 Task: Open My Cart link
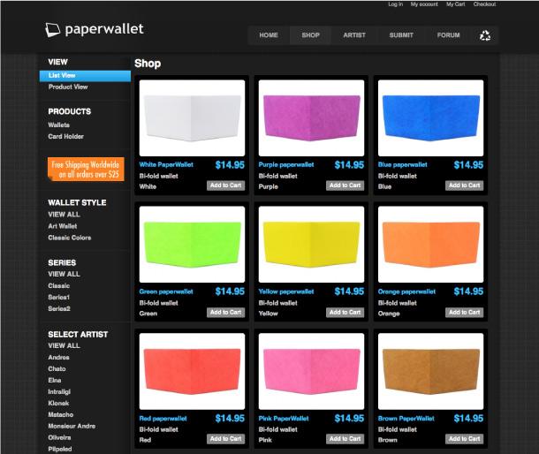455,4
